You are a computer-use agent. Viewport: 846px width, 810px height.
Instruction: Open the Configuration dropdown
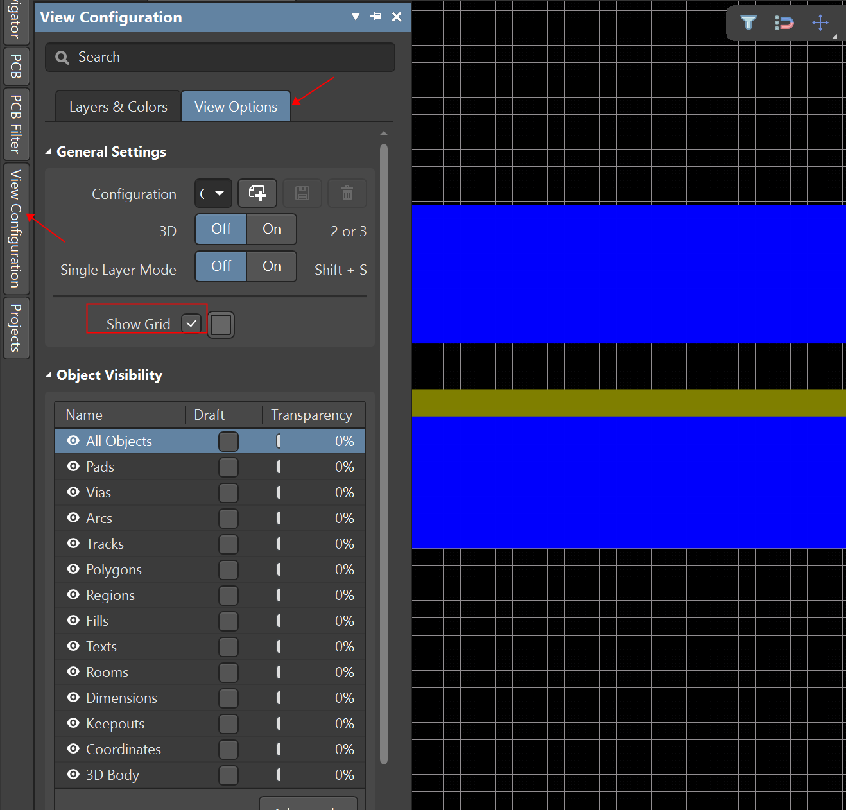pyautogui.click(x=213, y=193)
